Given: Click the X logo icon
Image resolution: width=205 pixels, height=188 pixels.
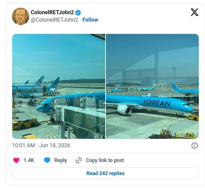Looking at the screenshot, I should point(194,12).
